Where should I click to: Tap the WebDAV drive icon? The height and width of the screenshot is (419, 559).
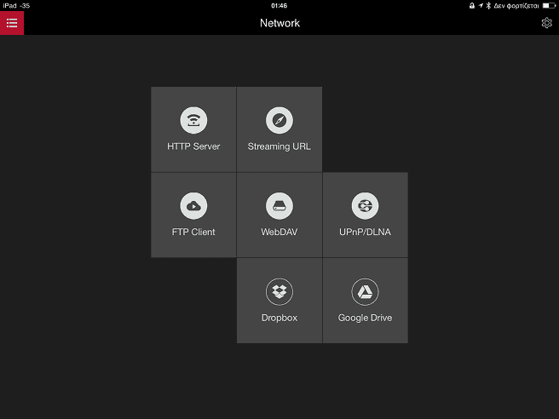[279, 206]
